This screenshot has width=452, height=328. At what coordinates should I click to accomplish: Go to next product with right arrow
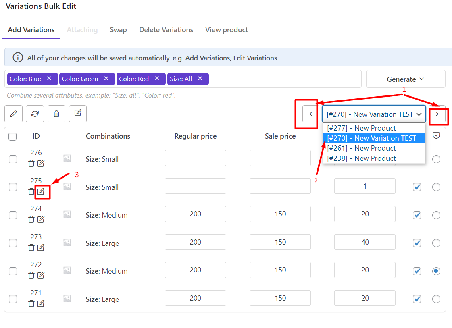point(437,114)
